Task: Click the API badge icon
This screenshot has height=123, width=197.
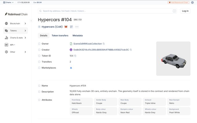Action: 6,45
